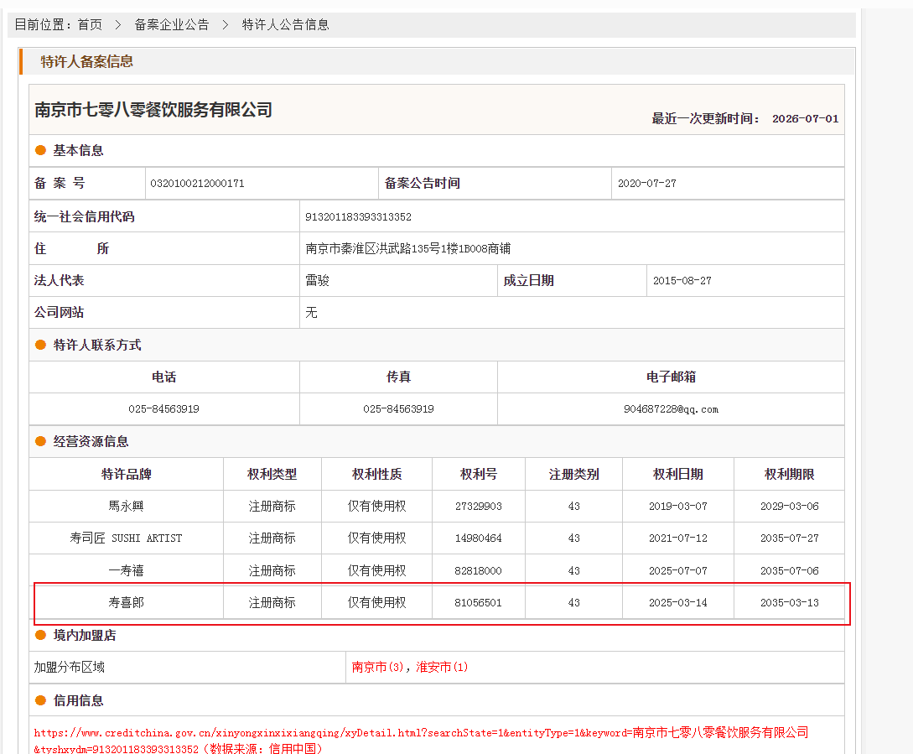Click 统一社会信用代码 field label
Screen dimensions: 913x754
[x=85, y=216]
